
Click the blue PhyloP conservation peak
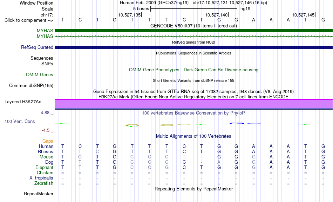tap(237, 123)
